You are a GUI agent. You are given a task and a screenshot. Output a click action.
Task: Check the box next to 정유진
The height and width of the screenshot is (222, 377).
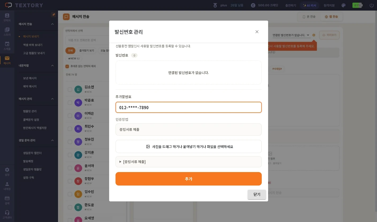[70, 142]
